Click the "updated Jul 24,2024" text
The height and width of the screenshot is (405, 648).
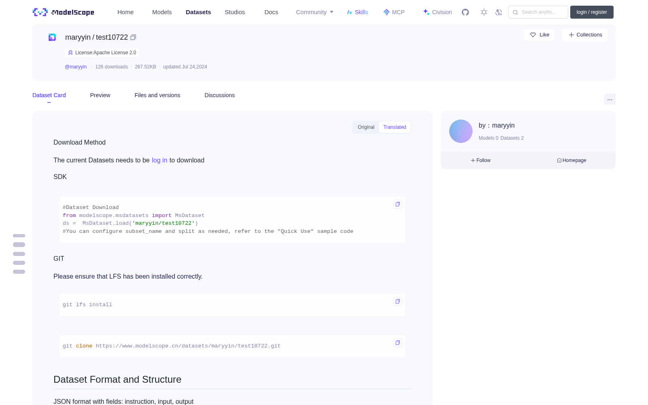(x=185, y=67)
